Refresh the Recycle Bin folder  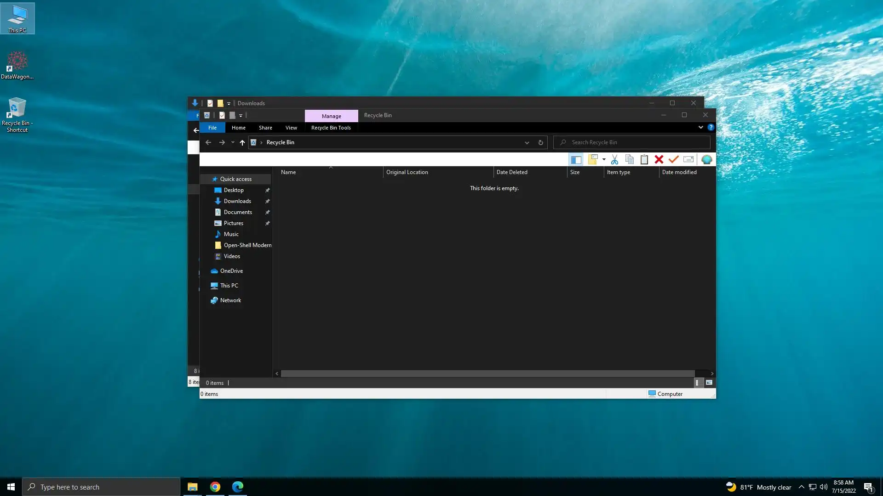pos(540,142)
